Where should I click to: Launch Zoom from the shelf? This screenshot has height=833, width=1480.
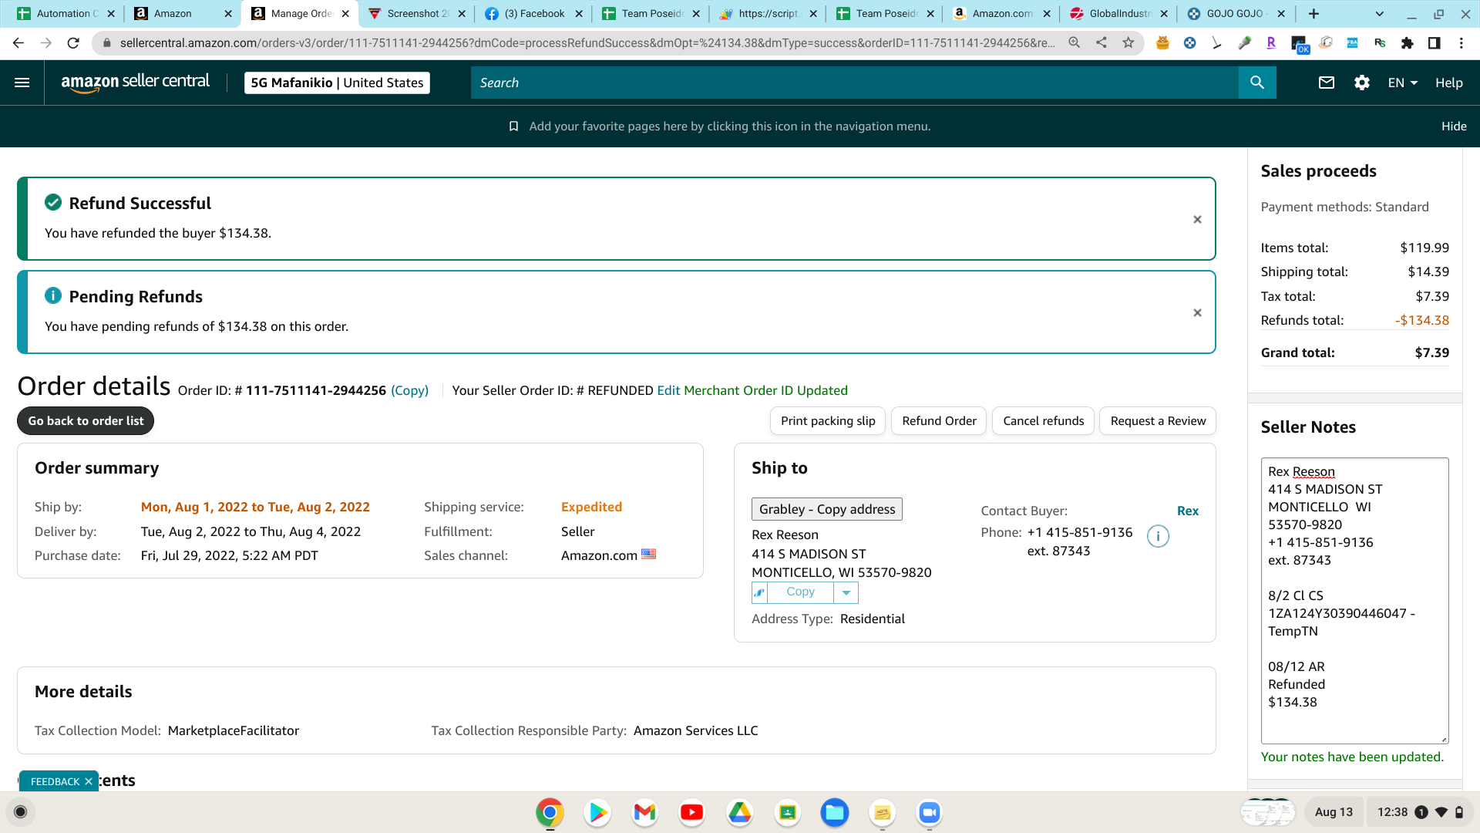click(x=930, y=812)
